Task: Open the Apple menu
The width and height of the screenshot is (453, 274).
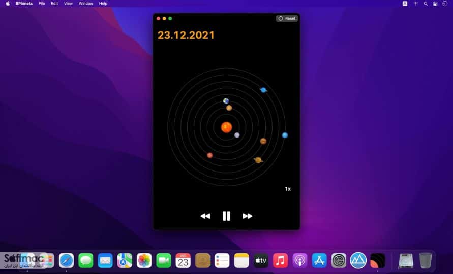Action: point(8,4)
